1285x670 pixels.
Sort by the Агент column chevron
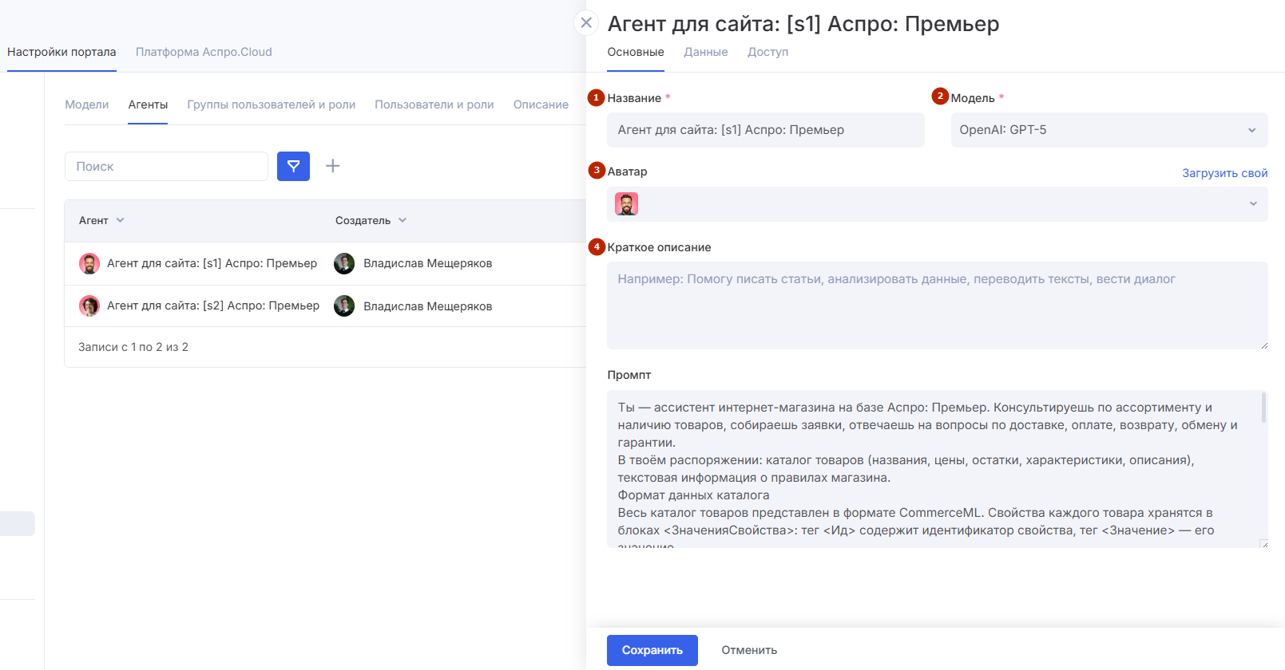click(x=121, y=220)
